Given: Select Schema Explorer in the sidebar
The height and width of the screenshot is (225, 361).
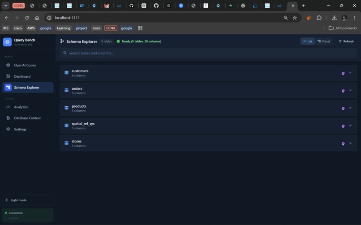Looking at the screenshot, I should click(x=28, y=87).
